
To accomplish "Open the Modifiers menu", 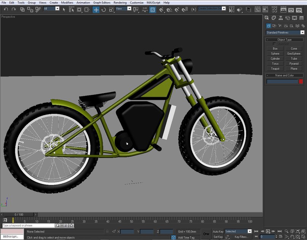I will pyautogui.click(x=67, y=3).
